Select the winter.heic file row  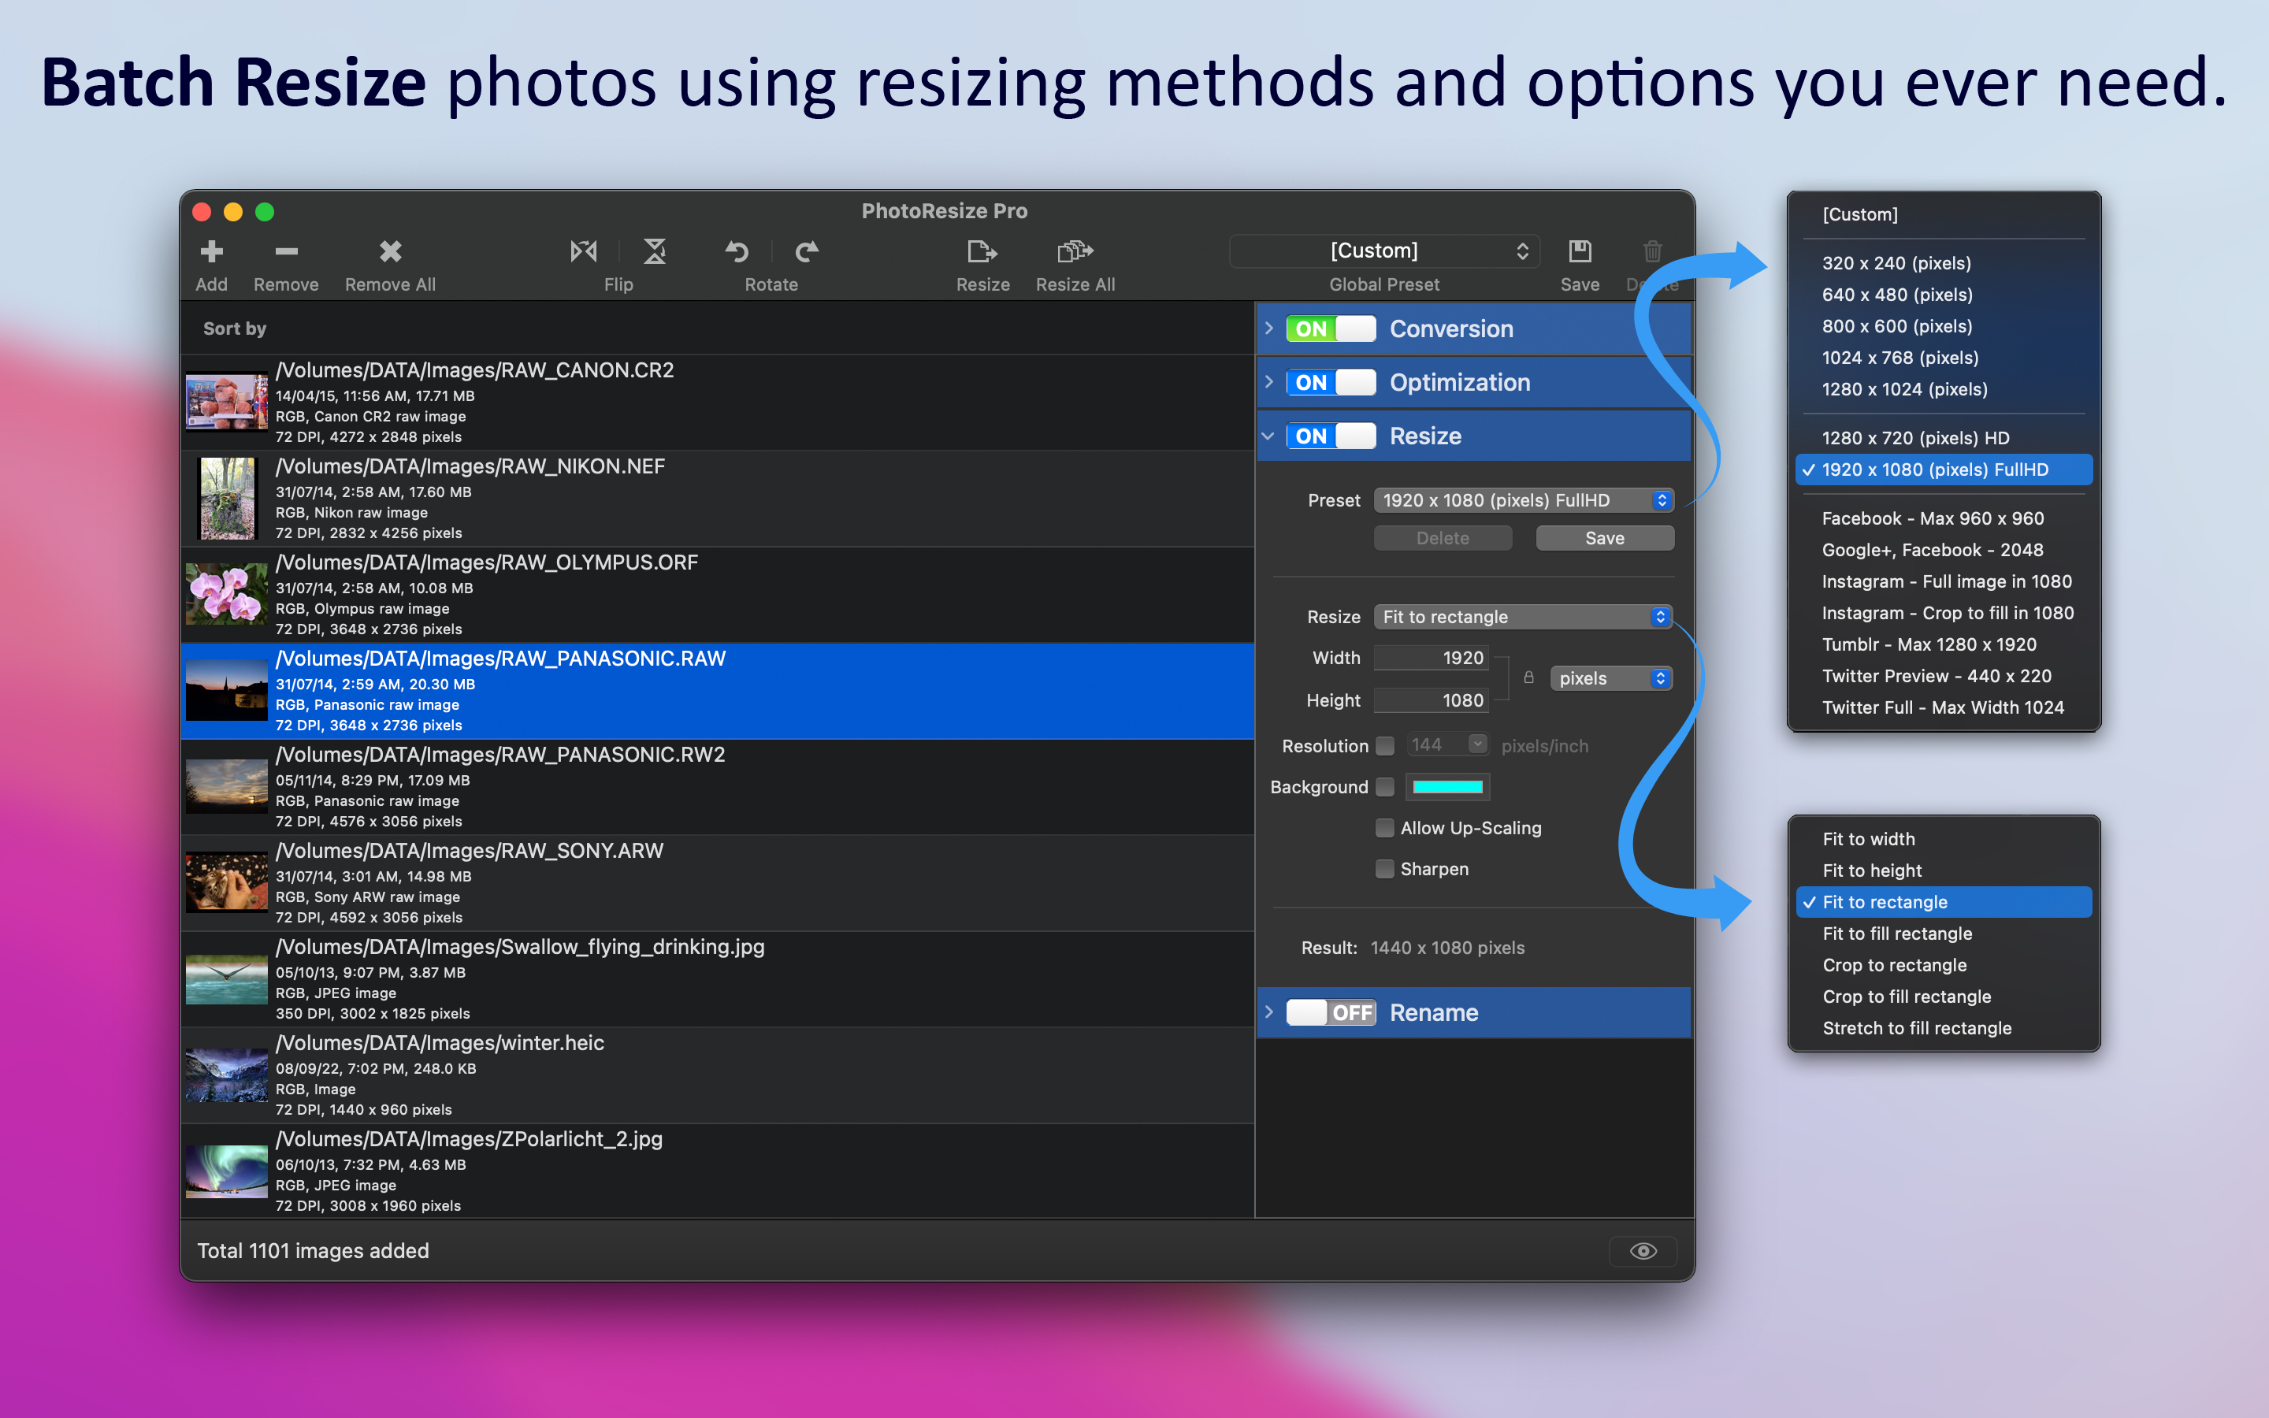pos(717,1075)
